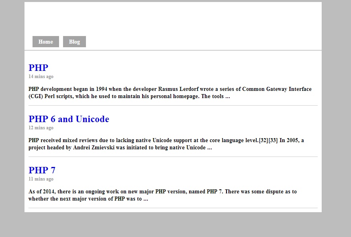This screenshot has width=351, height=237.
Task: Open the Blog navigation item
Action: pos(74,42)
